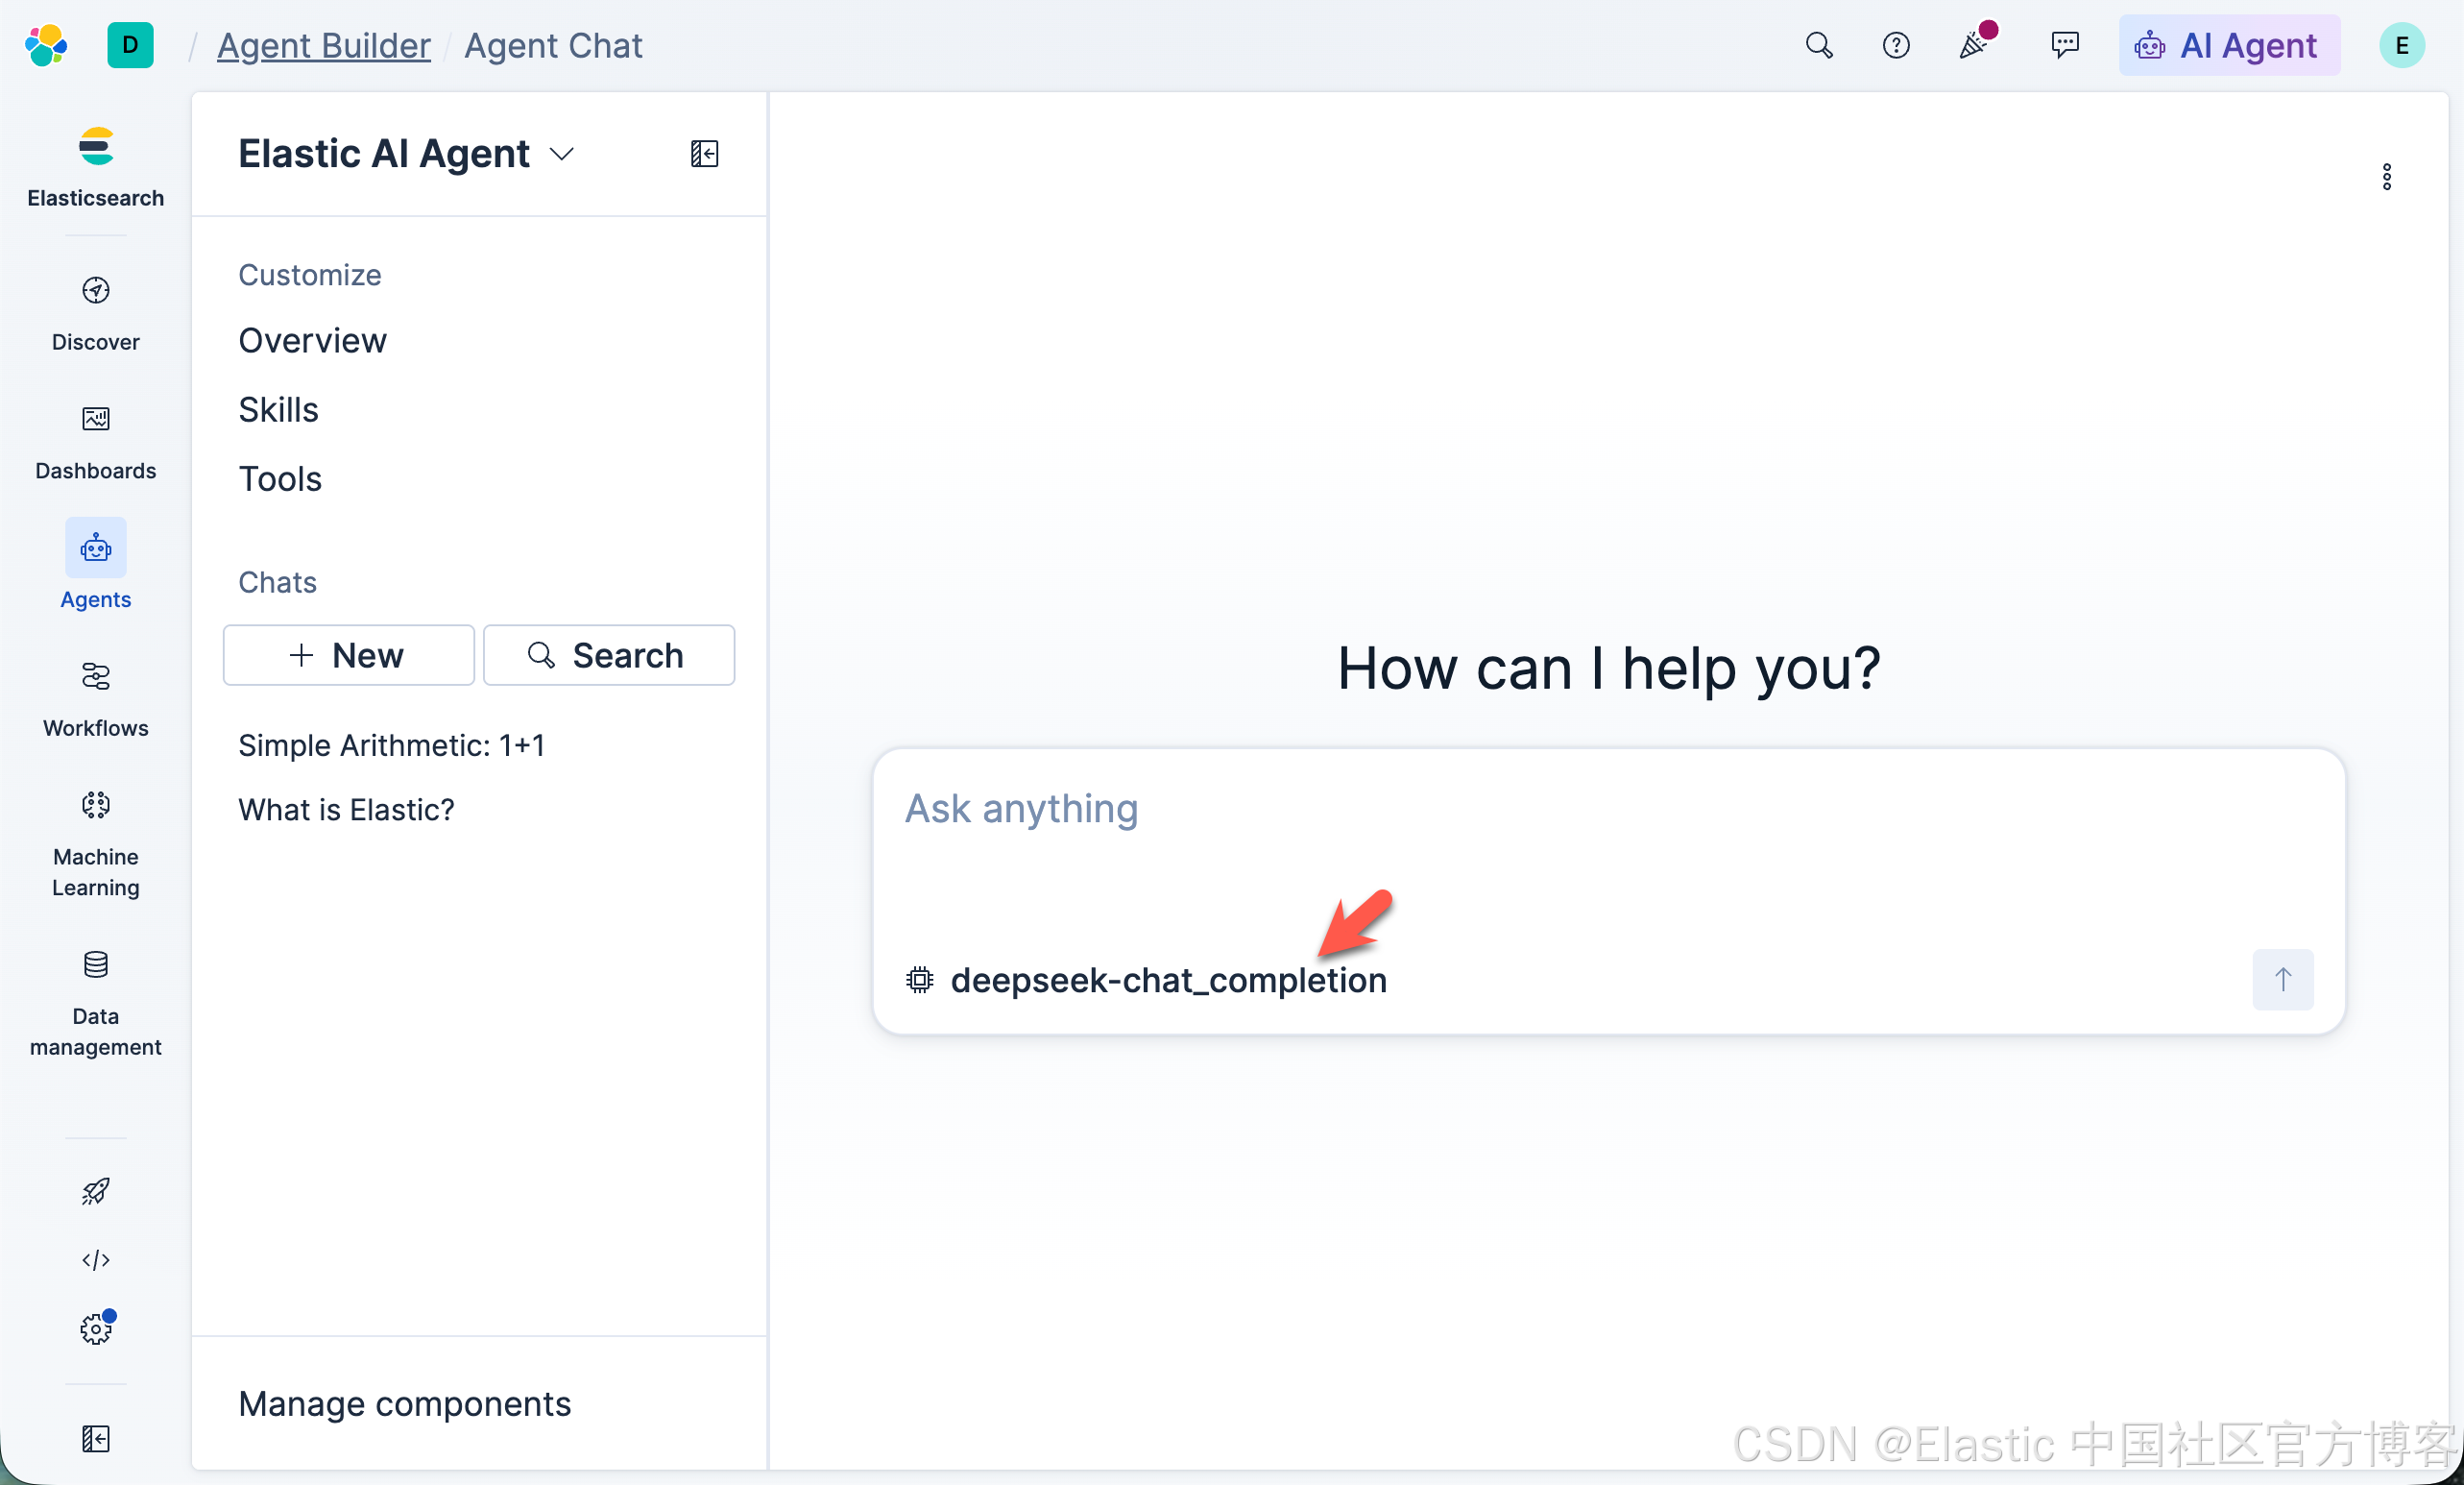Open Workflows in the side navigation
The image size is (2464, 1485).
click(96, 699)
